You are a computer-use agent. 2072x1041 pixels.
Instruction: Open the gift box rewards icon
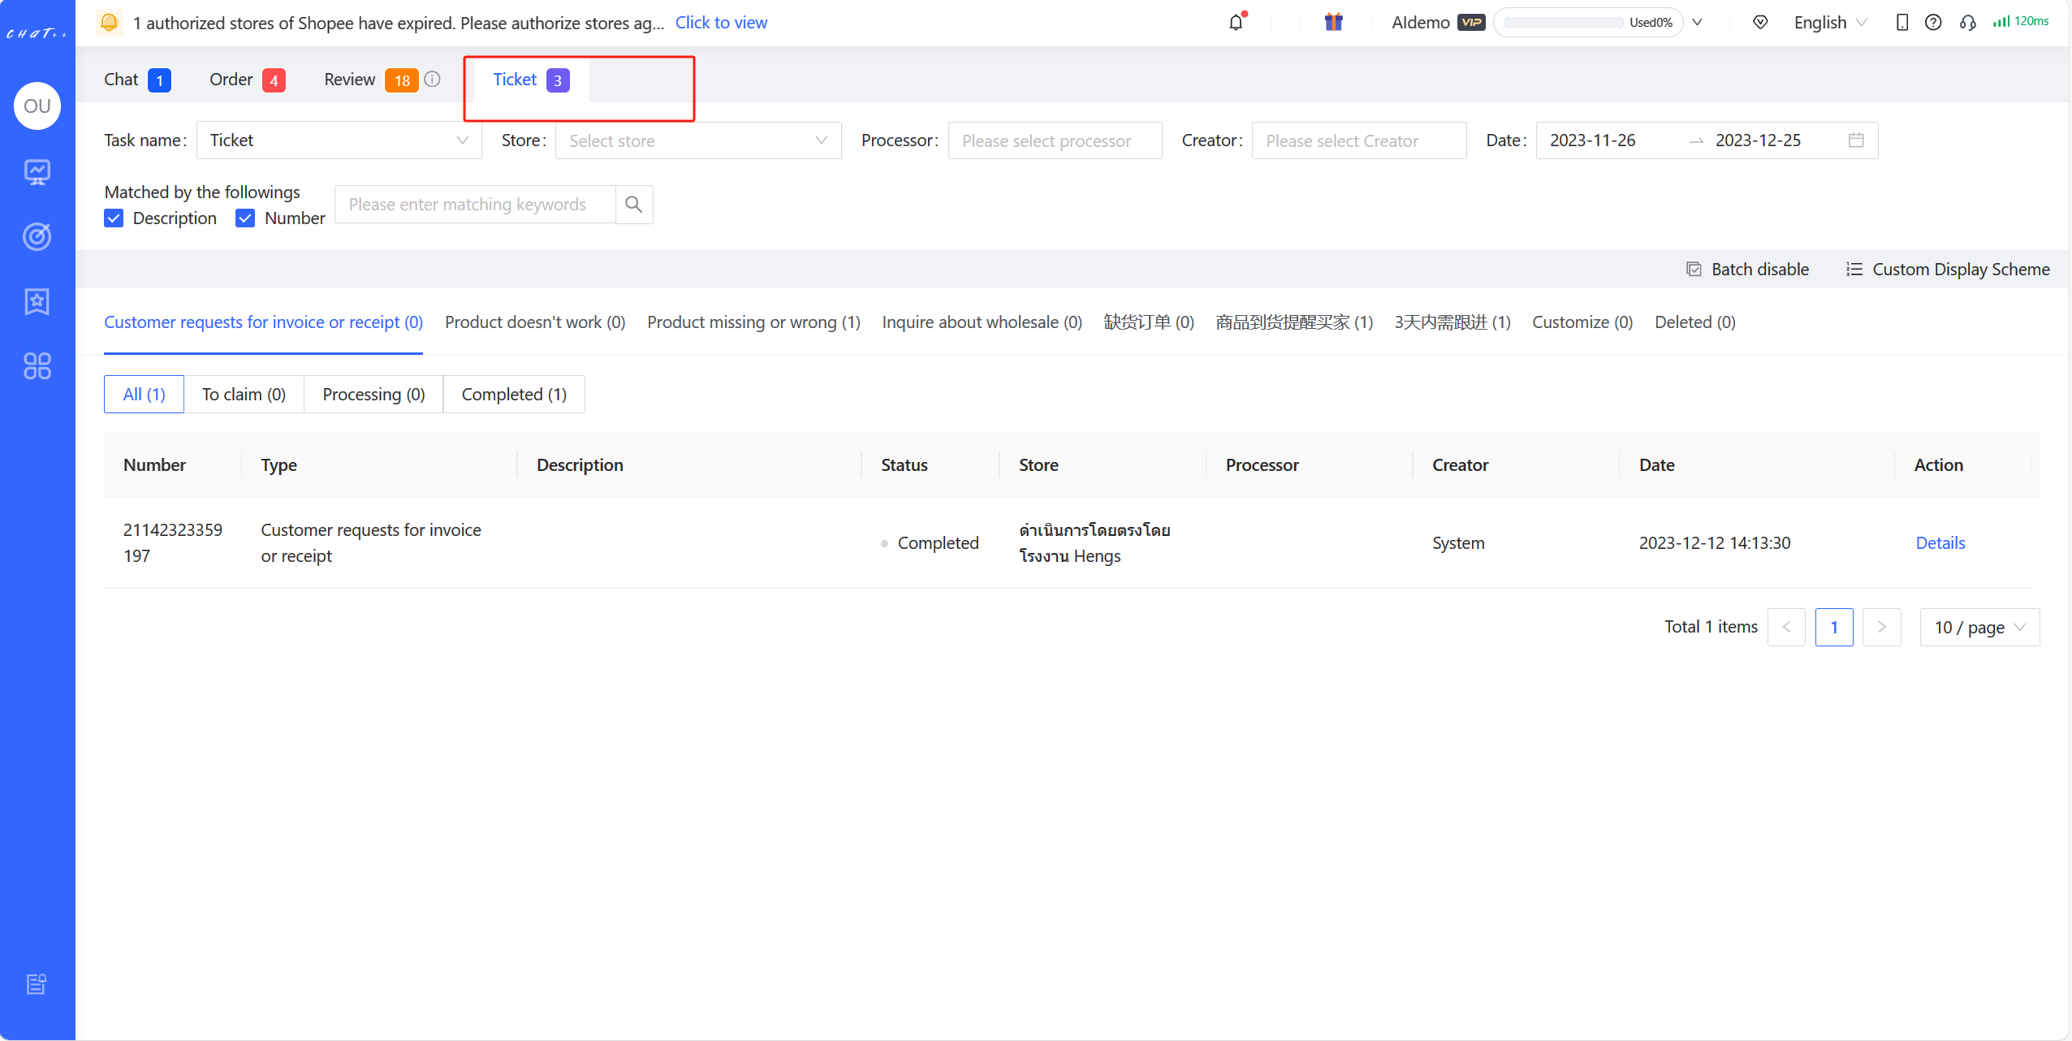(x=1333, y=22)
